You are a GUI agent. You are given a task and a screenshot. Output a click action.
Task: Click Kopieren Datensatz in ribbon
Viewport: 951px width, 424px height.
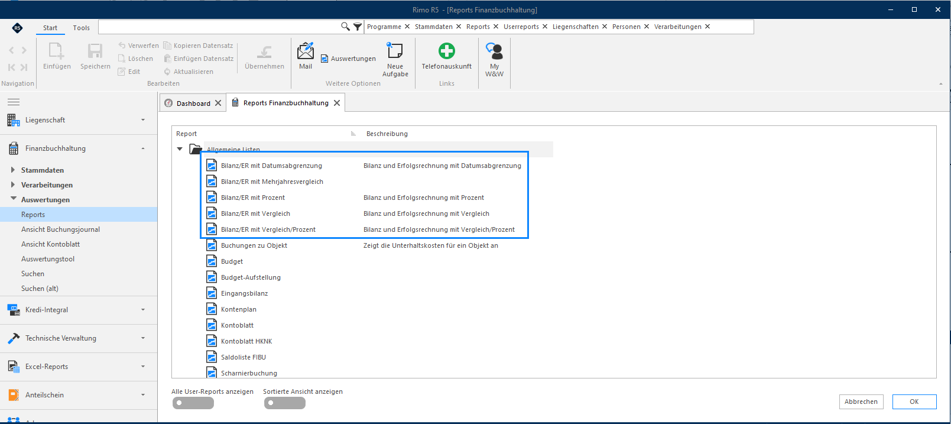tap(198, 46)
